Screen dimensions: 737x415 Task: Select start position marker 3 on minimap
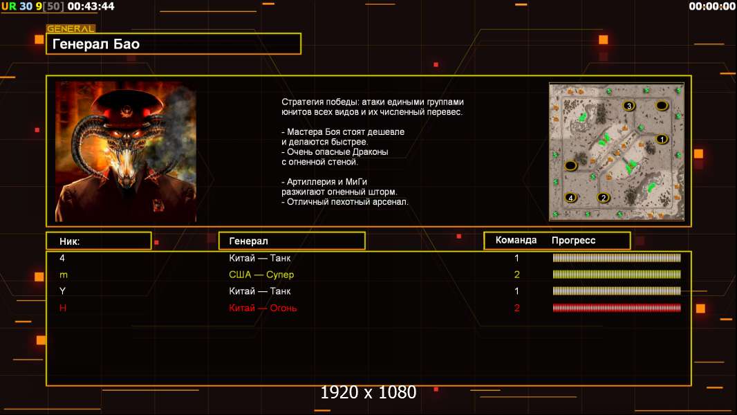629,106
